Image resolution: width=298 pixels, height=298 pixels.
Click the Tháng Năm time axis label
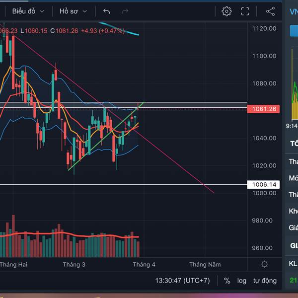(205, 264)
